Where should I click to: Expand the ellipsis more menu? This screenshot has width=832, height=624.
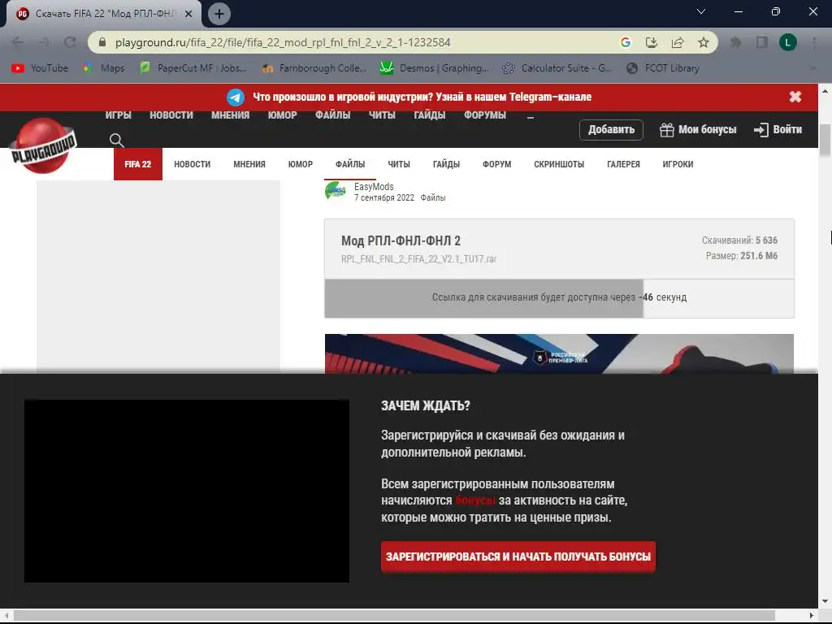[530, 116]
